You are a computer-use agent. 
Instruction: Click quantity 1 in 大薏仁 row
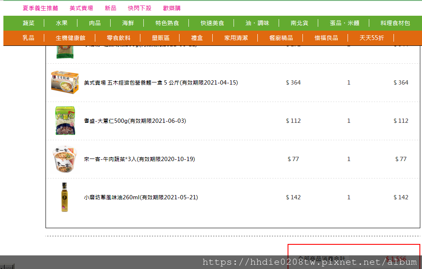click(349, 121)
